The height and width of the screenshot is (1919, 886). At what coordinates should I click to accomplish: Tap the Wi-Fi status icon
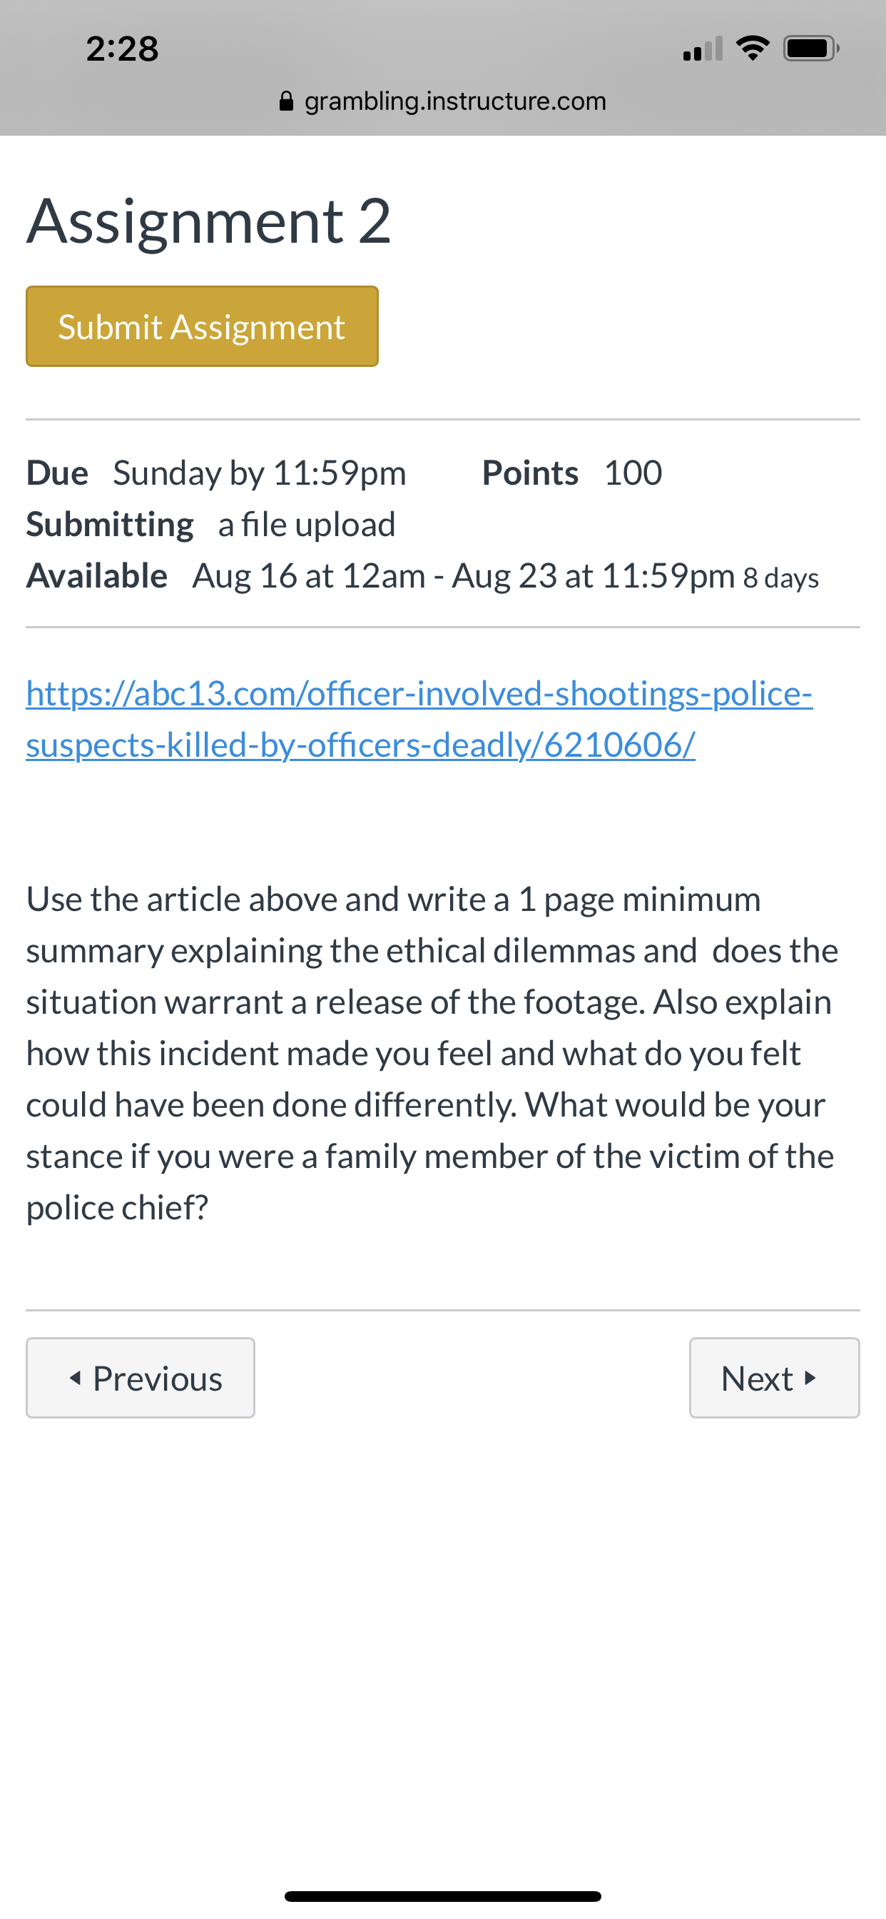[752, 49]
